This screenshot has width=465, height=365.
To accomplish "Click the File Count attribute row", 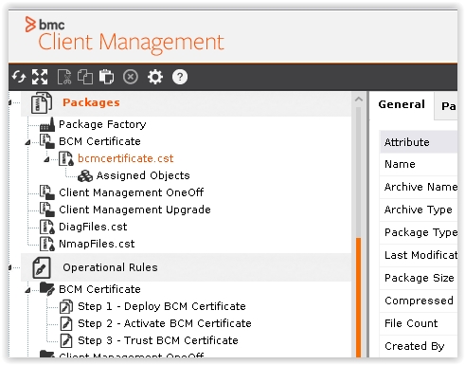I will (x=419, y=323).
